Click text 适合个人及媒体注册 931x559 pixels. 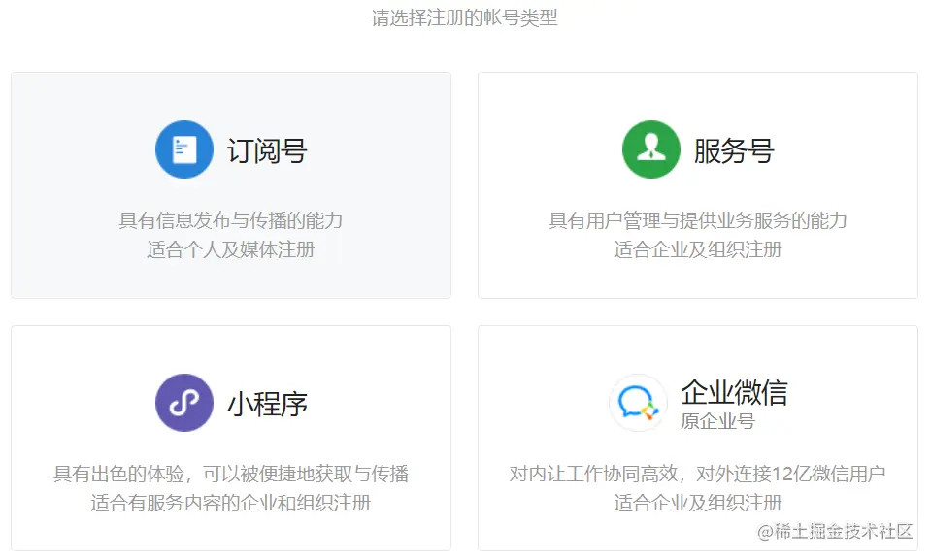click(x=231, y=249)
